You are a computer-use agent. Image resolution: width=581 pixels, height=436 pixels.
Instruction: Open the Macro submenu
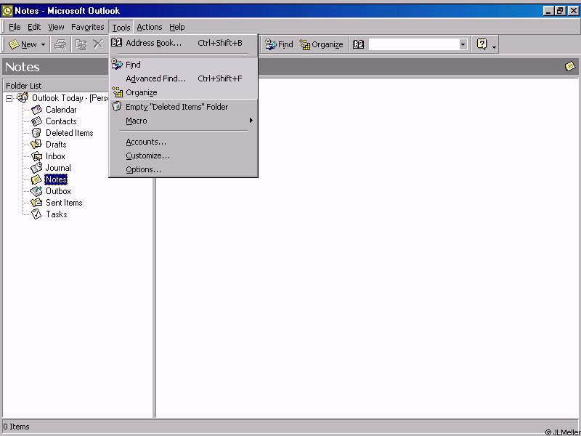(x=184, y=121)
